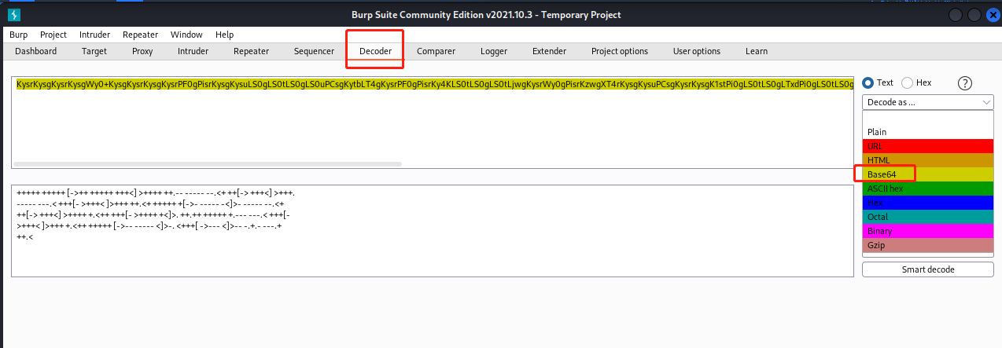Screen dimensions: 1002x348
Task: Choose Base64 in the decode list
Action: pyautogui.click(x=927, y=174)
